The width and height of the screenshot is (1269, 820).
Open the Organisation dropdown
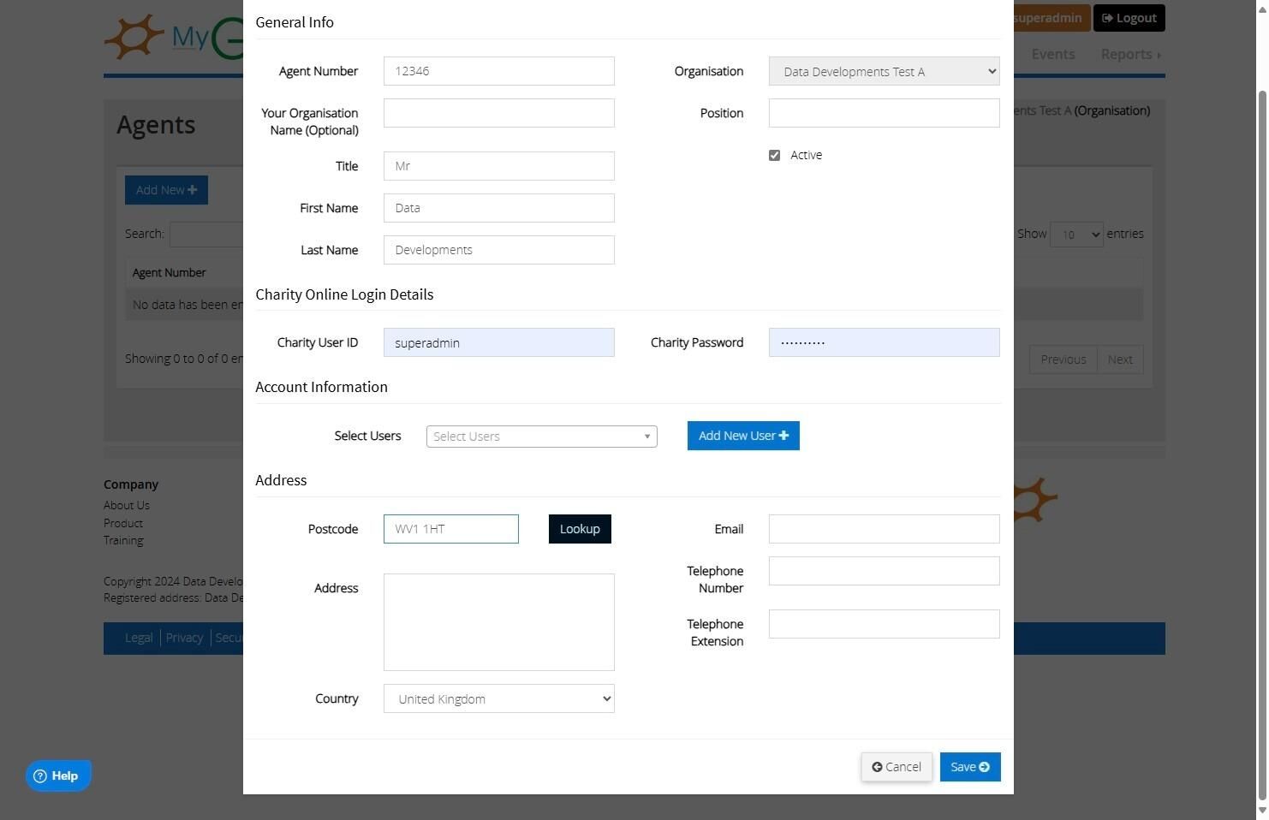[884, 71]
